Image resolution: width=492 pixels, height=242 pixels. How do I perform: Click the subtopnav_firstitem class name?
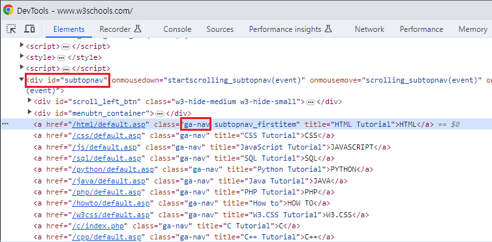point(255,124)
